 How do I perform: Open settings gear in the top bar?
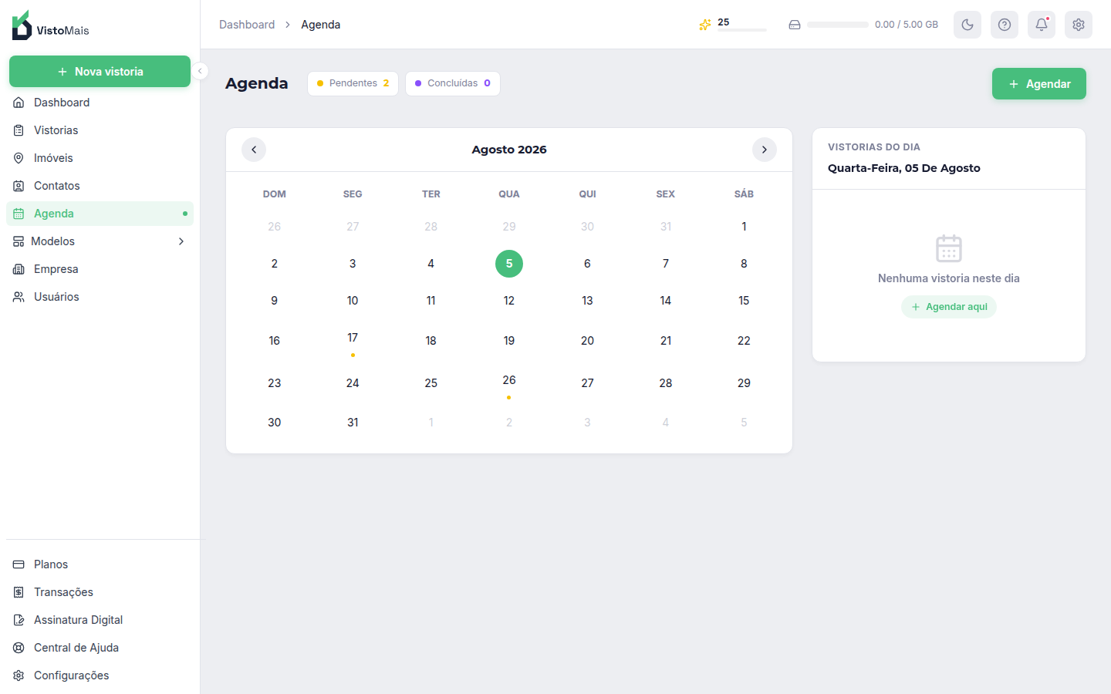coord(1079,25)
